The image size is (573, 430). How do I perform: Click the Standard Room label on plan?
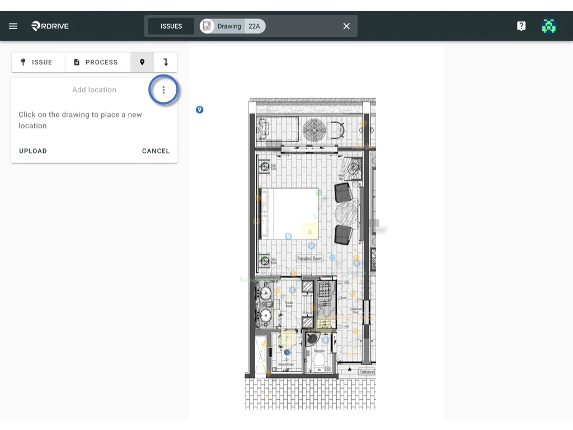(309, 258)
